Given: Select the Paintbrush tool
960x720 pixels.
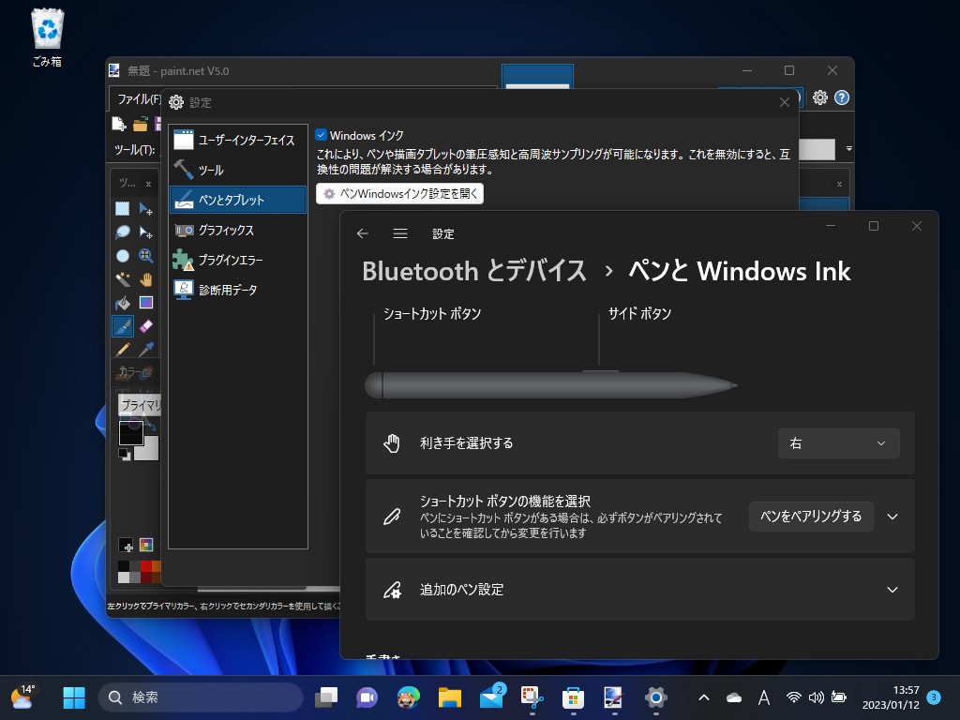Looking at the screenshot, I should [124, 325].
